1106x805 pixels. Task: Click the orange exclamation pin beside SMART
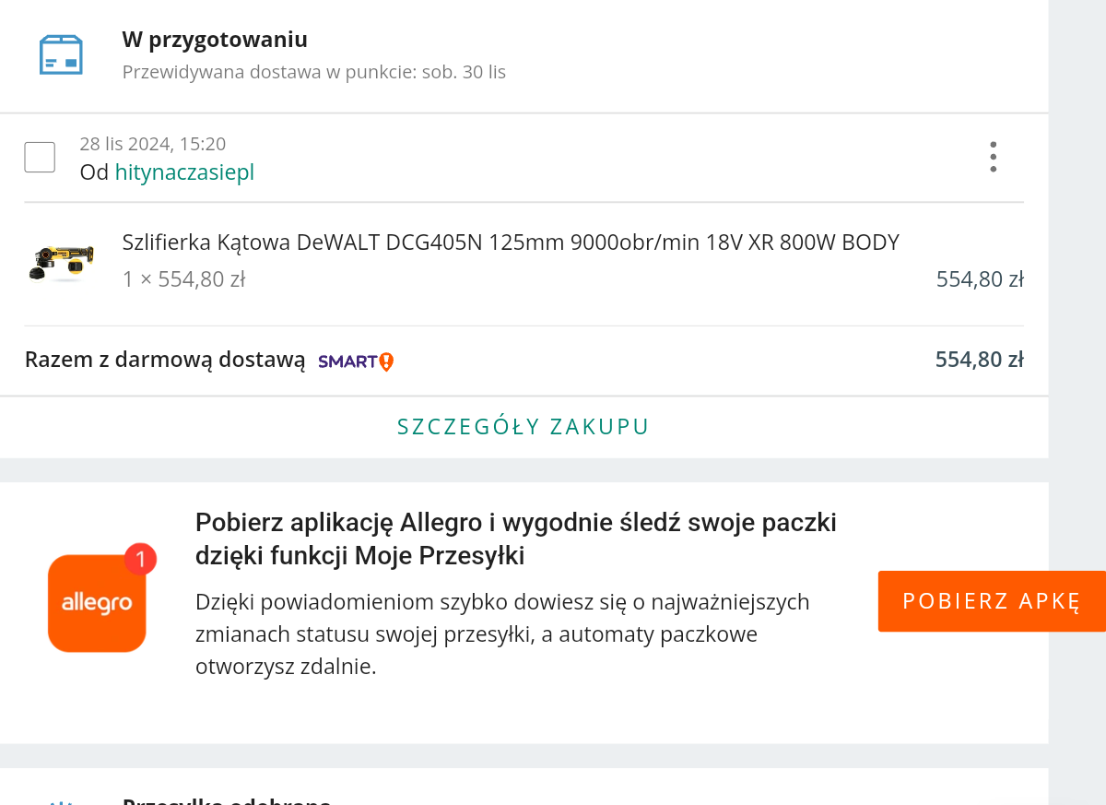tap(386, 361)
